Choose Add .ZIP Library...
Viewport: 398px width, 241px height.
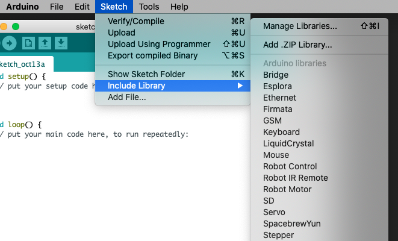coord(319,45)
